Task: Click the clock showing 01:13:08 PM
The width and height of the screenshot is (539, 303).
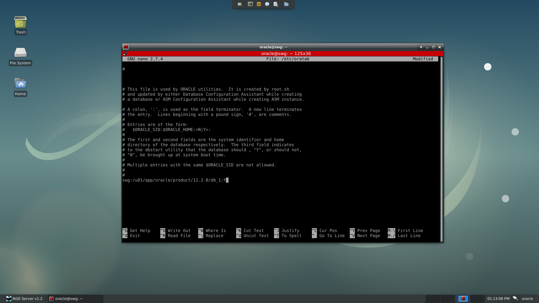Action: [x=498, y=299]
